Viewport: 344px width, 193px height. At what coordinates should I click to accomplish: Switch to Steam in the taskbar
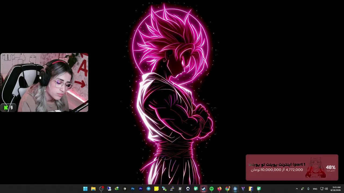click(x=204, y=189)
